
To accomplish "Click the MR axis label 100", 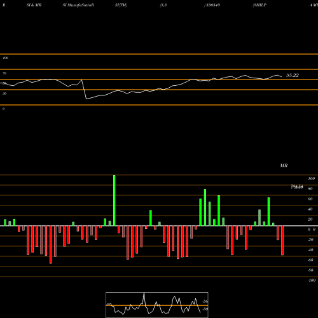I will coord(311,179).
